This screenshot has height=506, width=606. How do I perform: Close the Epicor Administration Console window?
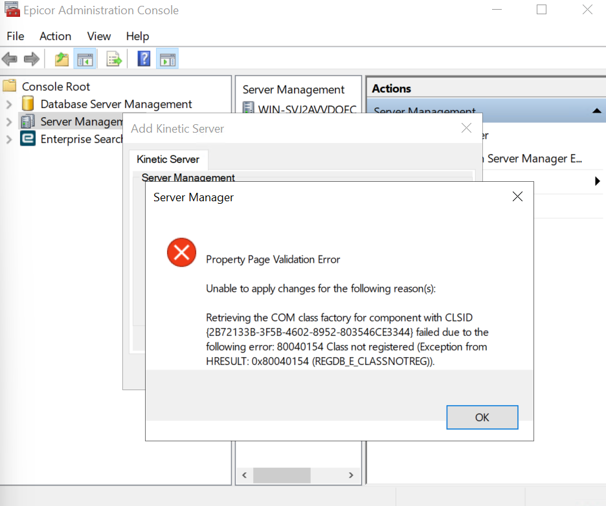point(587,10)
